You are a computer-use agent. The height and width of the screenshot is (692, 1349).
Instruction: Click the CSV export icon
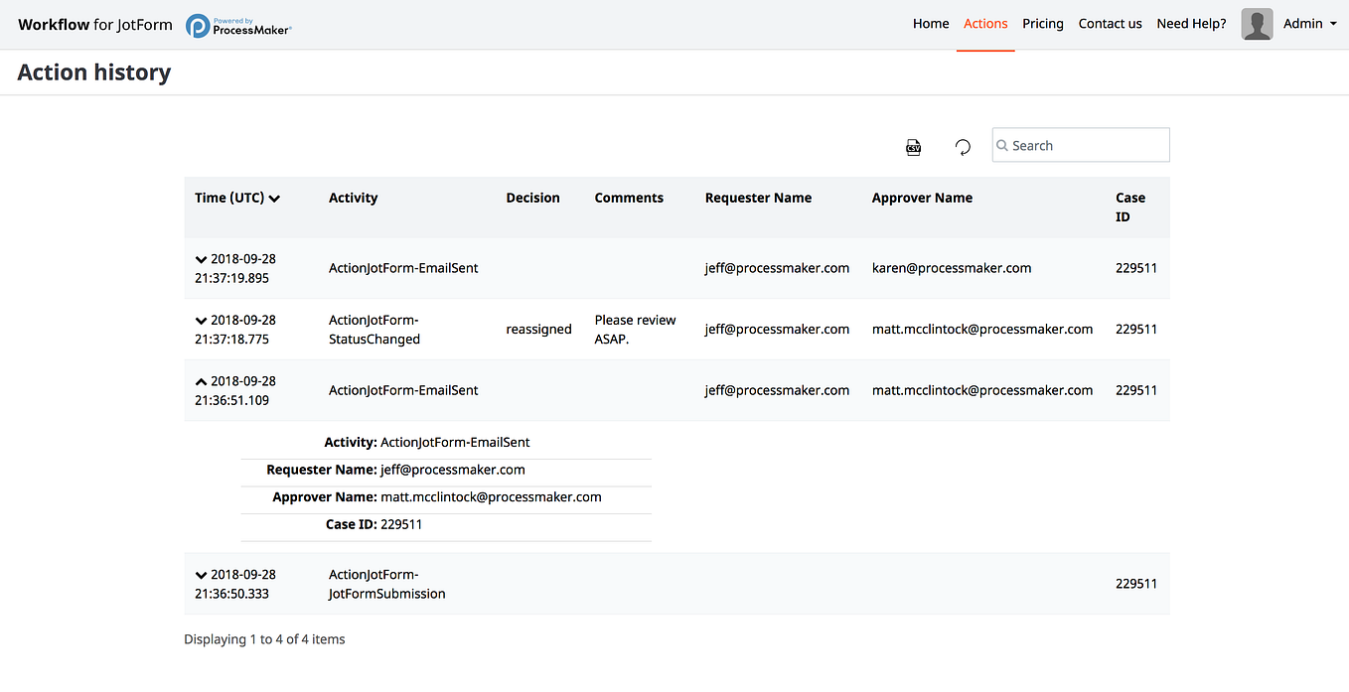(913, 146)
